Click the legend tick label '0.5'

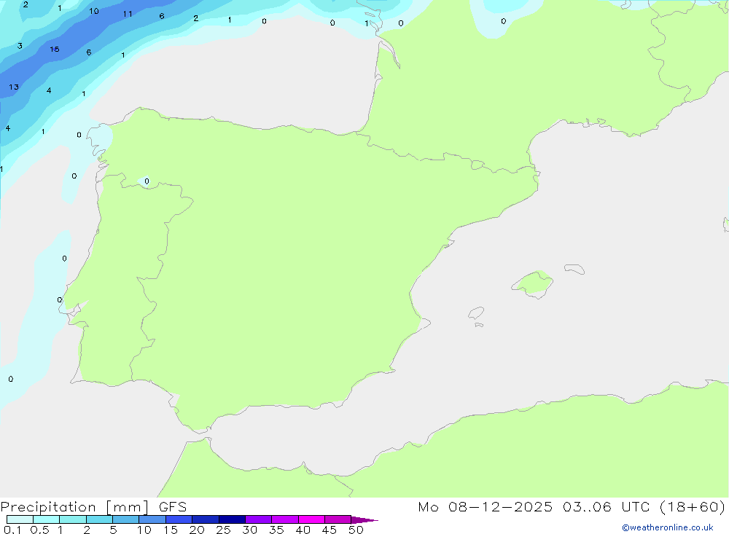[39, 530]
